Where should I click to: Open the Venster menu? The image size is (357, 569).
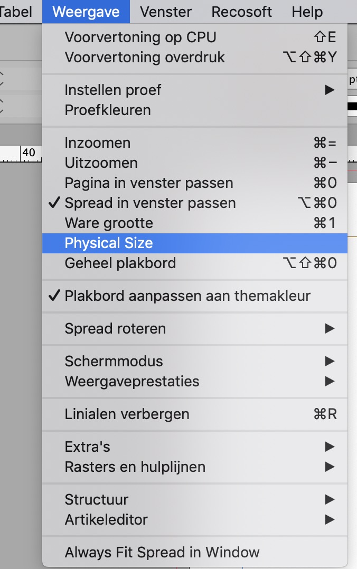coord(165,12)
